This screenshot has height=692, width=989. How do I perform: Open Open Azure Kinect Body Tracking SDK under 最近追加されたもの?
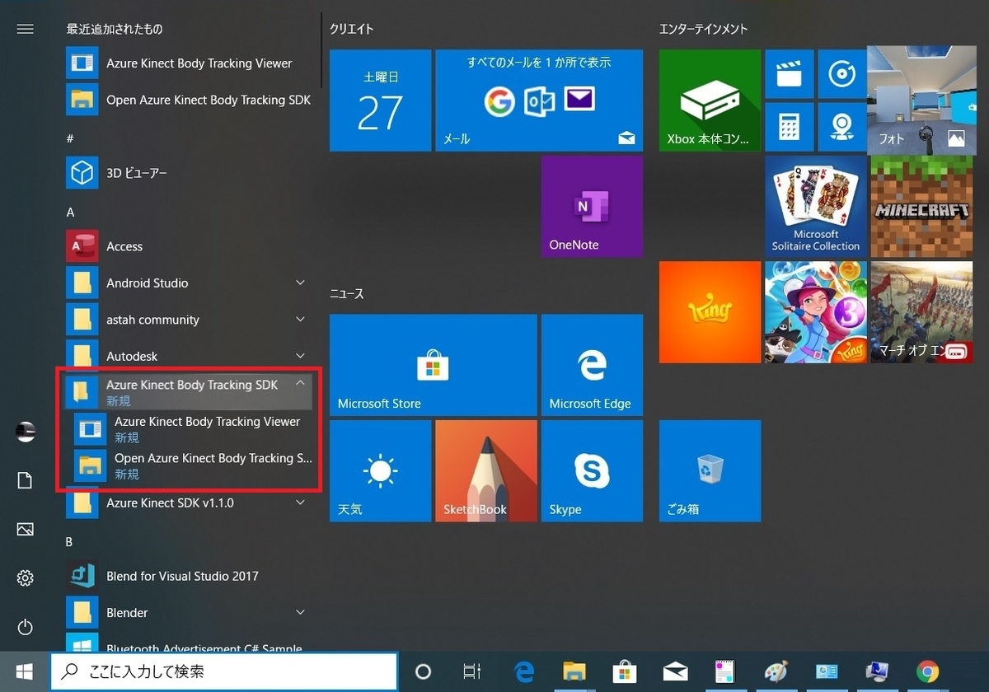tap(189, 100)
